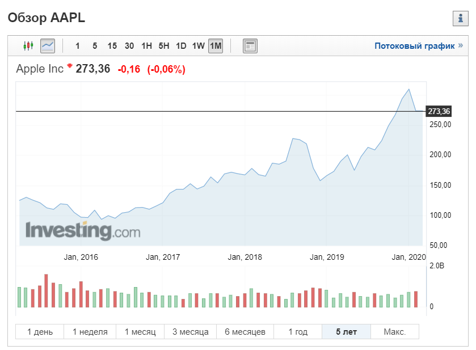476x350 pixels.
Task: Set chart interval to 1 minute
Action: pyautogui.click(x=78, y=46)
